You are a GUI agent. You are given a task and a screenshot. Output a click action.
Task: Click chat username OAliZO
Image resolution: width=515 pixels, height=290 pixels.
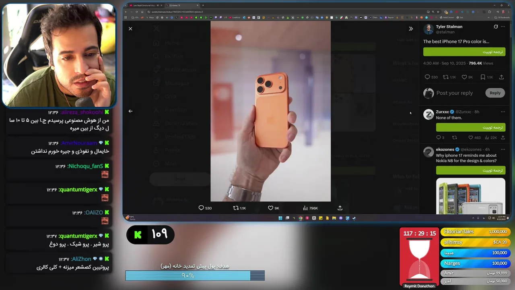coord(94,212)
